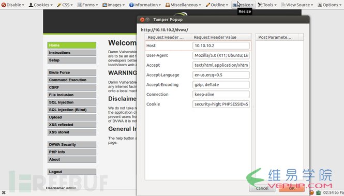Expand the View Source dropdown

297,5
